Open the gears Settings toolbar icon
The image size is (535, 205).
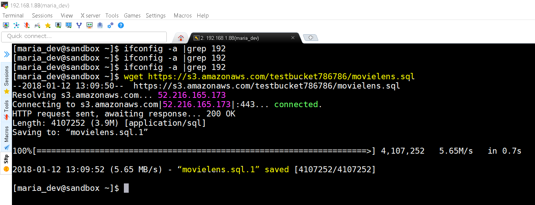point(110,25)
